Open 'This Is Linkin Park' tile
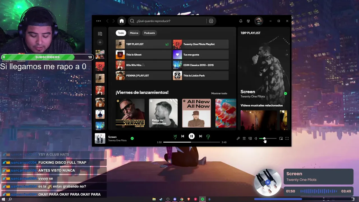Screen dimensions: 359x202 tap(201, 75)
